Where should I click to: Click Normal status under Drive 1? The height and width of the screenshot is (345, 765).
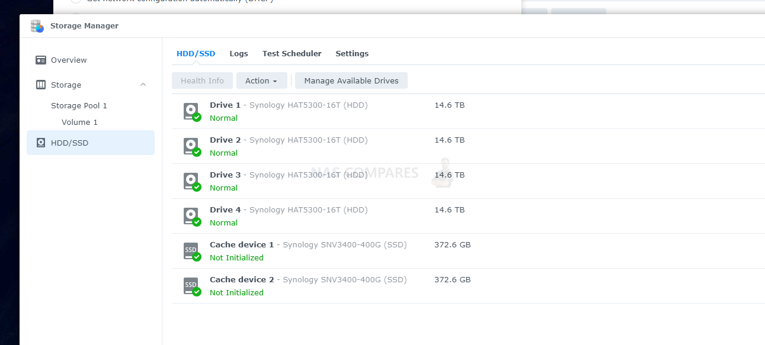(x=223, y=118)
